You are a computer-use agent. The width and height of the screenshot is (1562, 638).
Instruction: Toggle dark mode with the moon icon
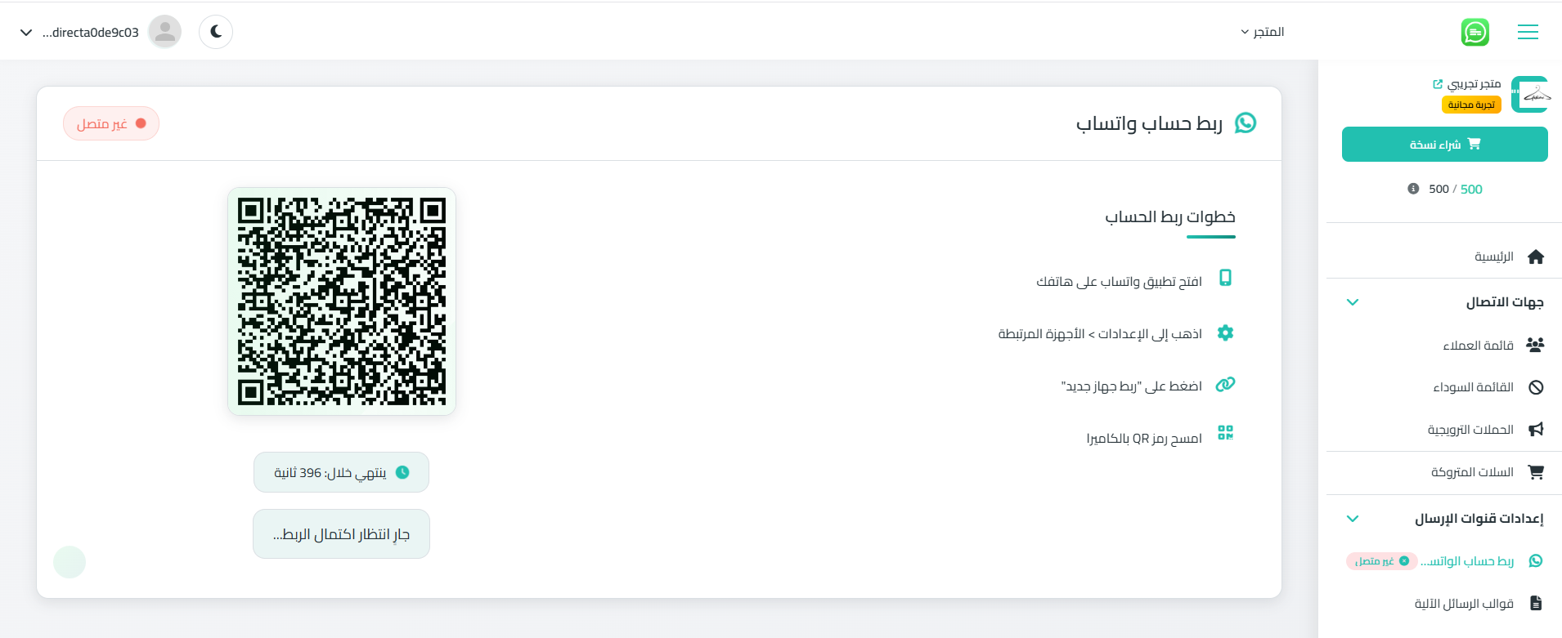pyautogui.click(x=216, y=32)
